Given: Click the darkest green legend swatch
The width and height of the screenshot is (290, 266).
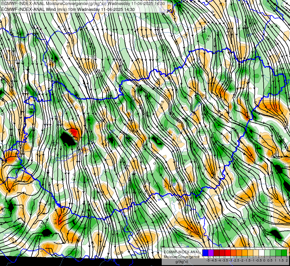Looking at the screenshot, I should (x=284, y=253).
